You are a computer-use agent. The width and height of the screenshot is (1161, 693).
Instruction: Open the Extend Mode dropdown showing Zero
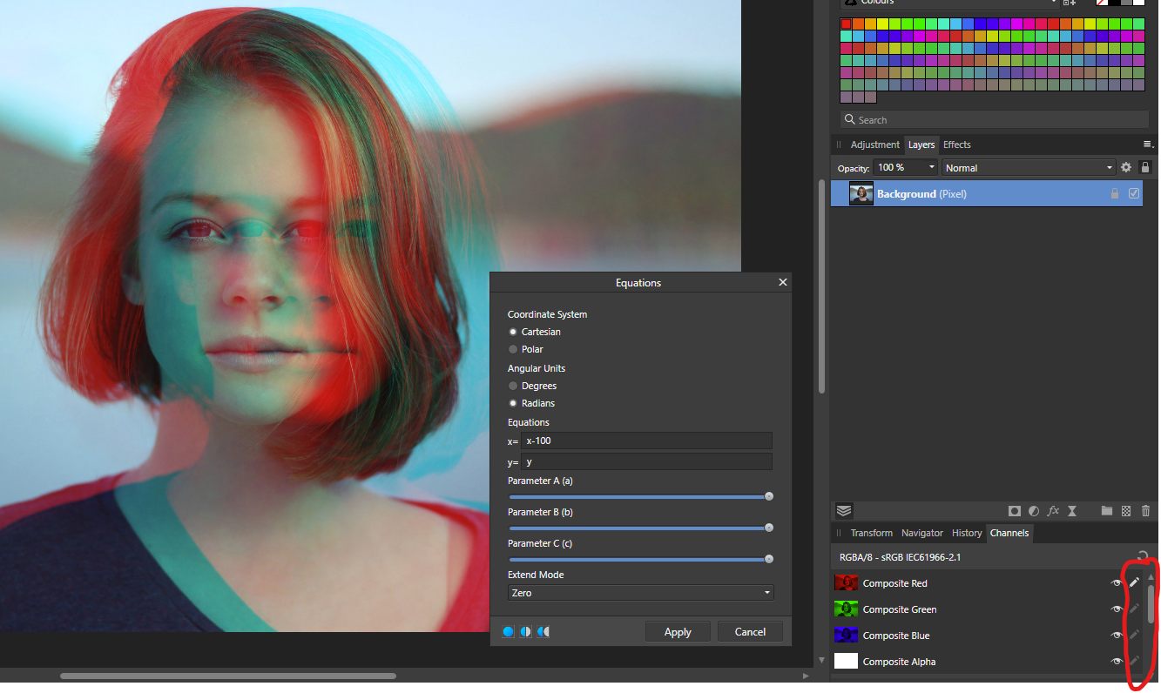(x=640, y=593)
